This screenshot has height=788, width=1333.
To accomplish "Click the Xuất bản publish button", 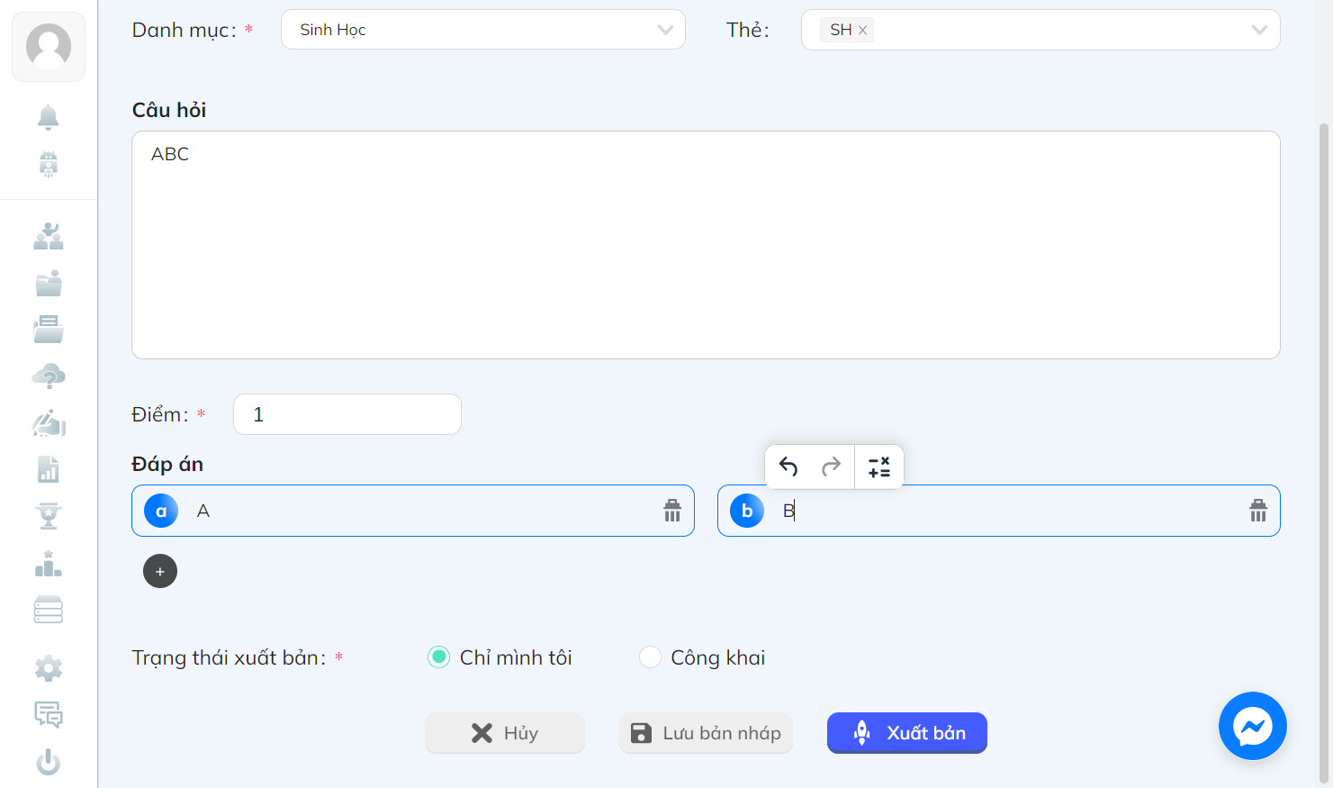I will point(907,733).
